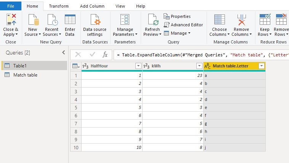Click kWh cell with value 23
The height and width of the screenshot is (163, 289).
click(x=173, y=75)
